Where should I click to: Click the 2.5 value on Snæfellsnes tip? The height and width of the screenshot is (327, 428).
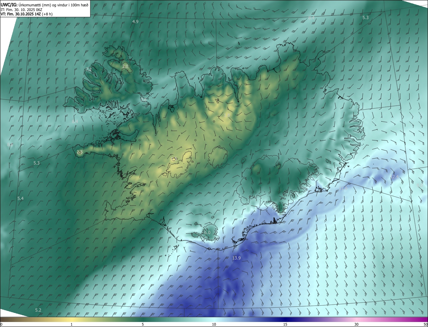pyautogui.click(x=80, y=152)
